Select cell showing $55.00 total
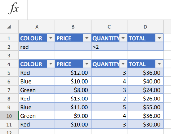Image resolution: width=171 pixels, height=134 pixels. [x=145, y=107]
